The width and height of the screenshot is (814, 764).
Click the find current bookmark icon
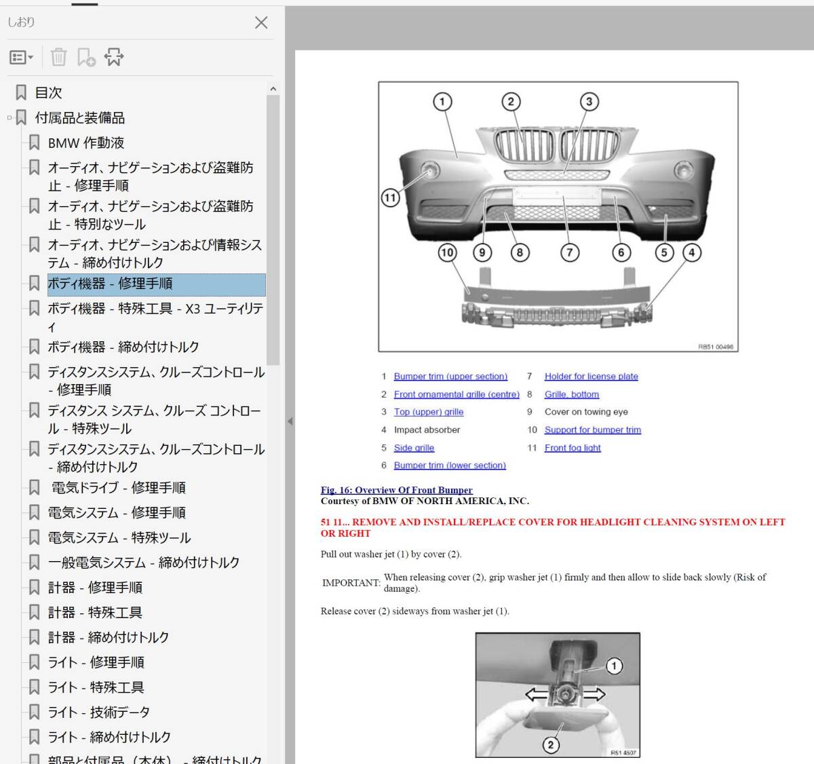[x=114, y=58]
